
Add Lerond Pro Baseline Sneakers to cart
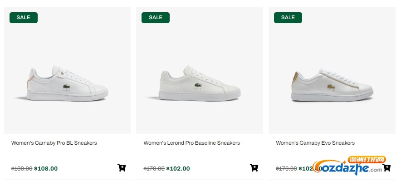[254, 168]
